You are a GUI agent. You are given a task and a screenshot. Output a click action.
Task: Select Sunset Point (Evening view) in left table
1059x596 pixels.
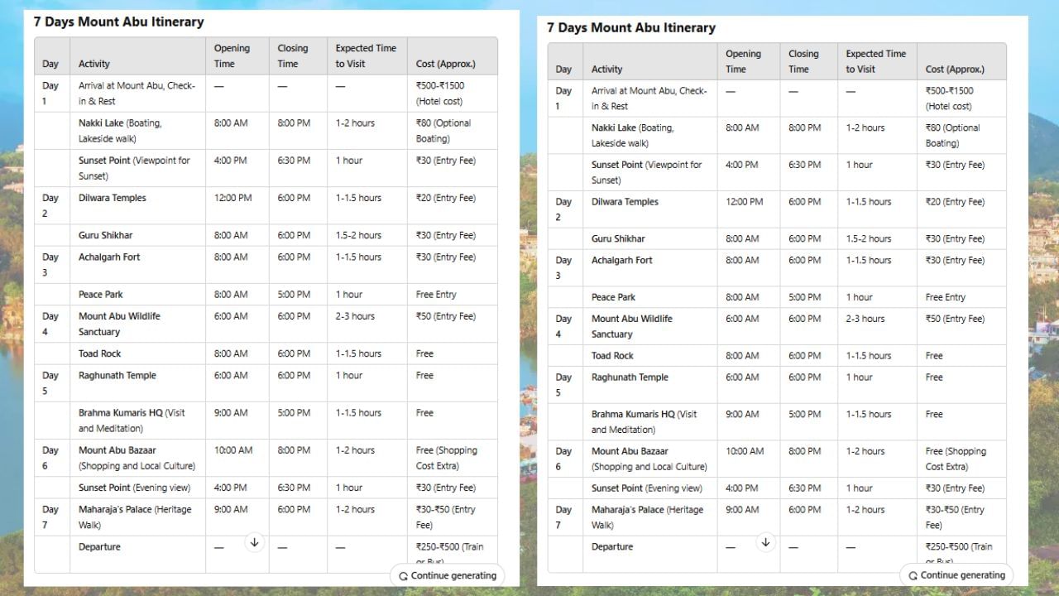pos(134,488)
